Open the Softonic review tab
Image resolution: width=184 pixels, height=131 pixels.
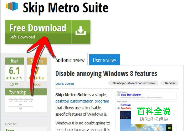(x=70, y=60)
